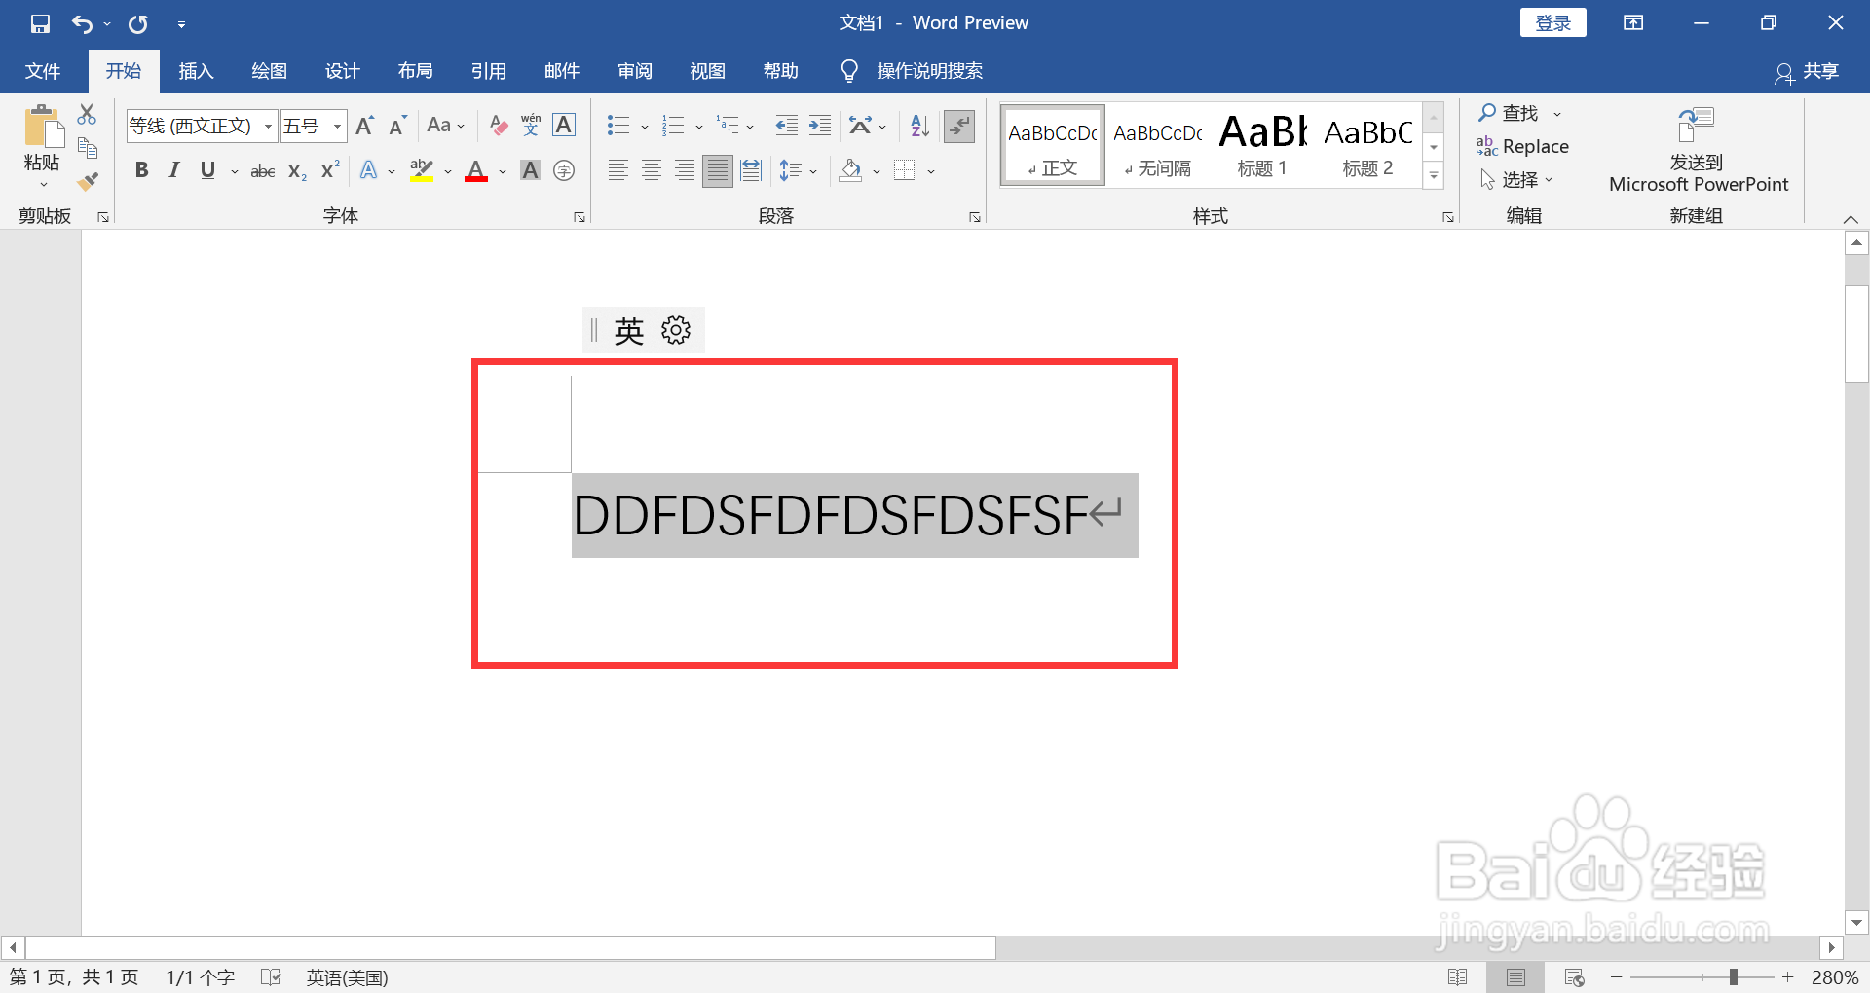Open the font dialog launcher
1870x993 pixels.
point(580,217)
